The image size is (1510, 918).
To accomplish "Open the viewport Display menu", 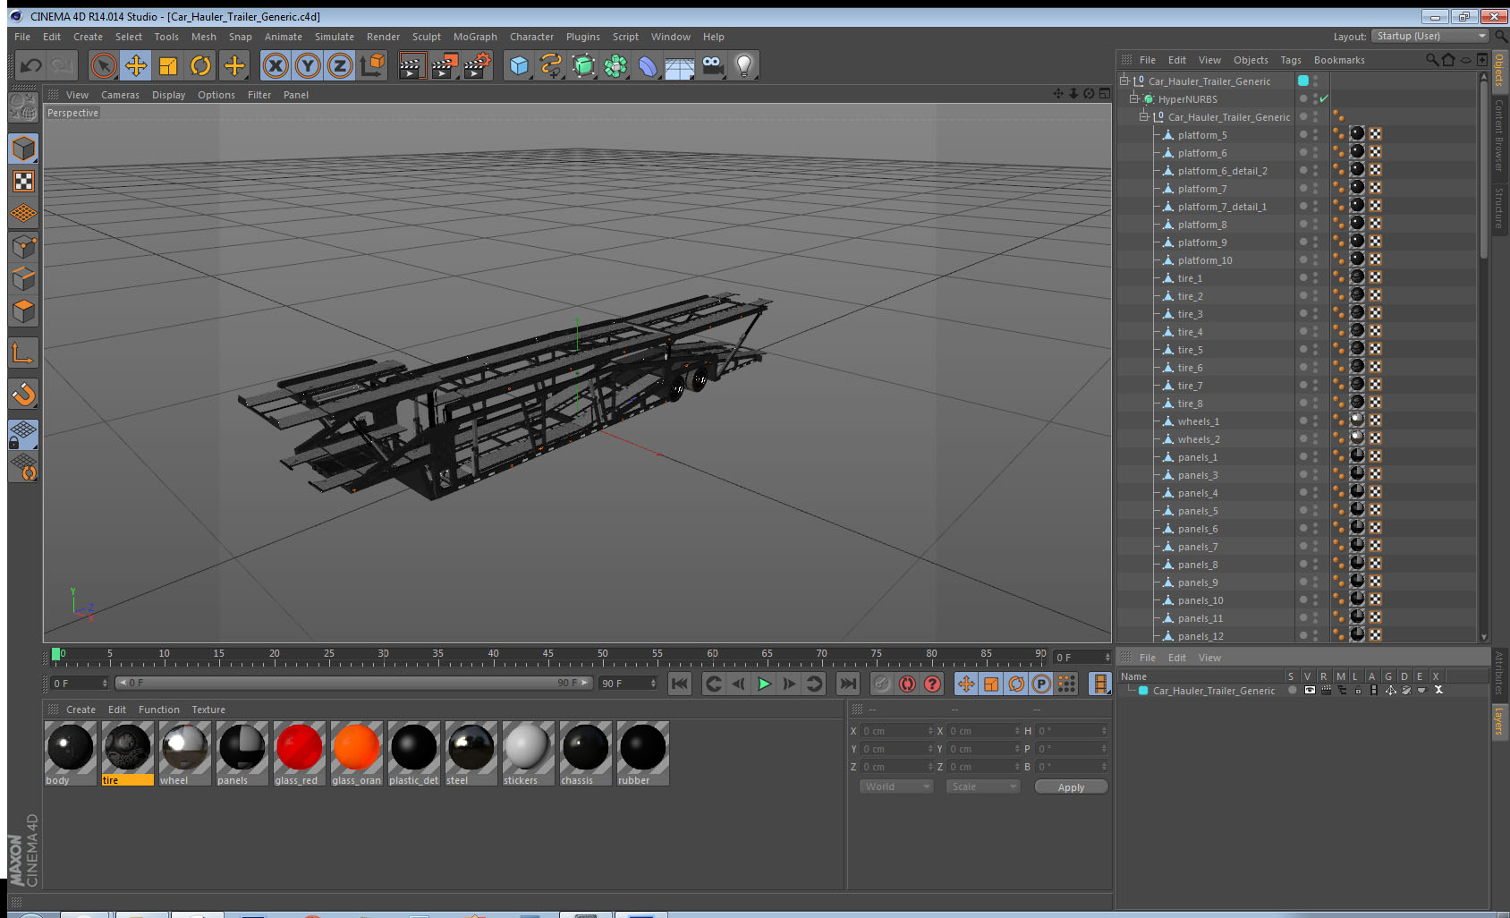I will click(x=168, y=95).
